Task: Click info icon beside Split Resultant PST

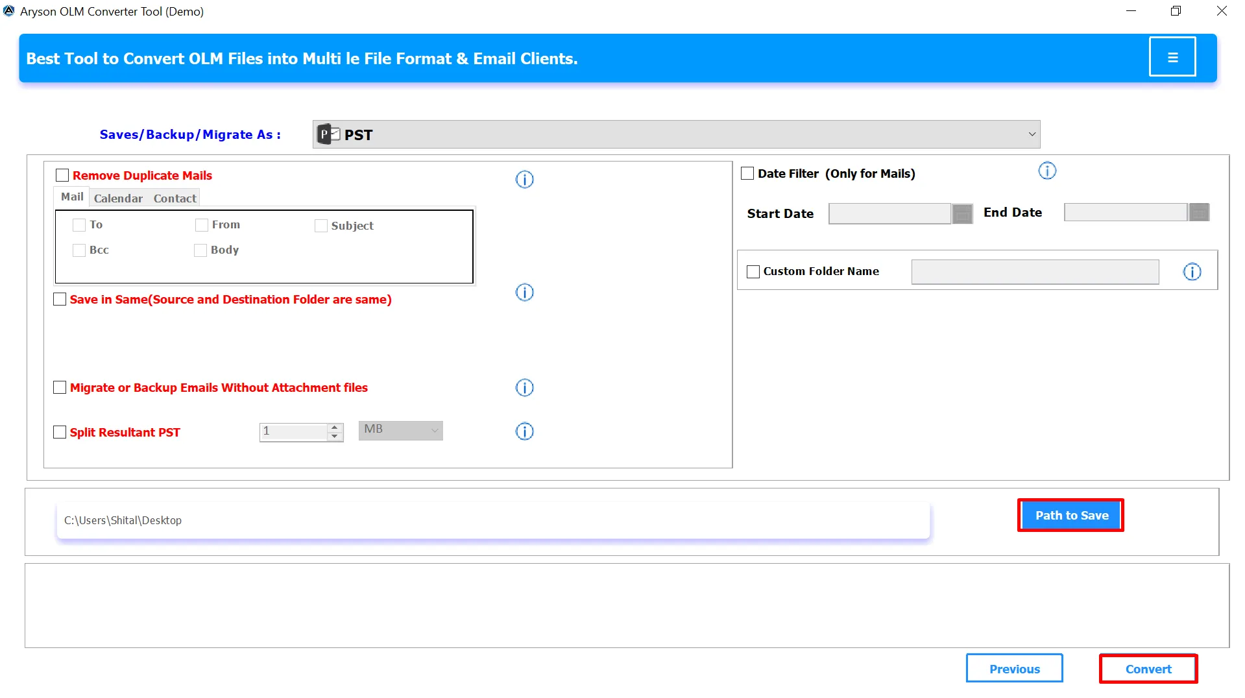Action: [x=524, y=431]
